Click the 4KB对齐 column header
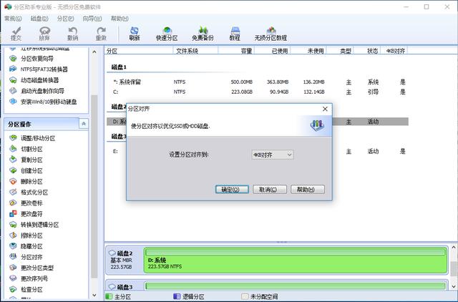This screenshot has width=458, height=302. click(394, 51)
